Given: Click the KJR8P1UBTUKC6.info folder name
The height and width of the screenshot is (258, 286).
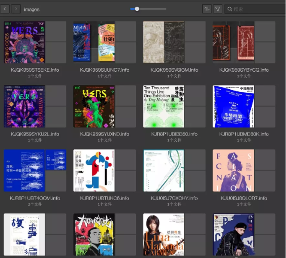Looking at the screenshot, I should [104, 198].
